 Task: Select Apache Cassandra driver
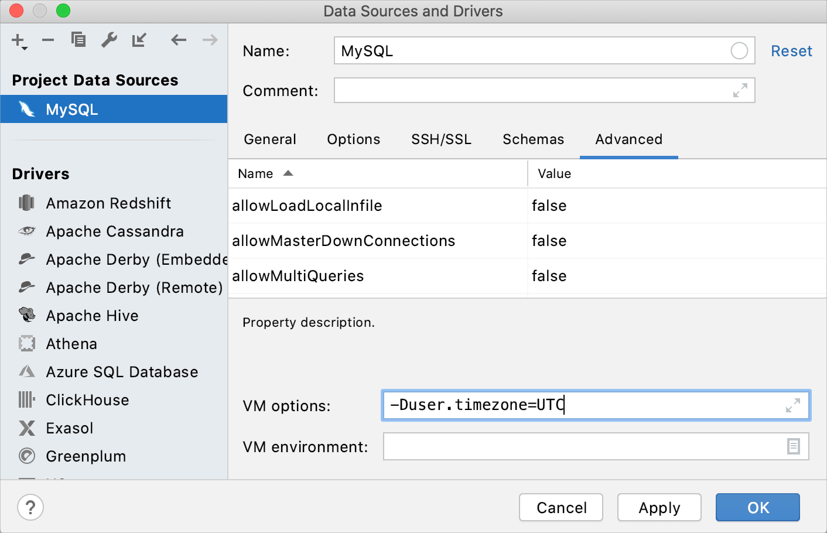coord(114,231)
